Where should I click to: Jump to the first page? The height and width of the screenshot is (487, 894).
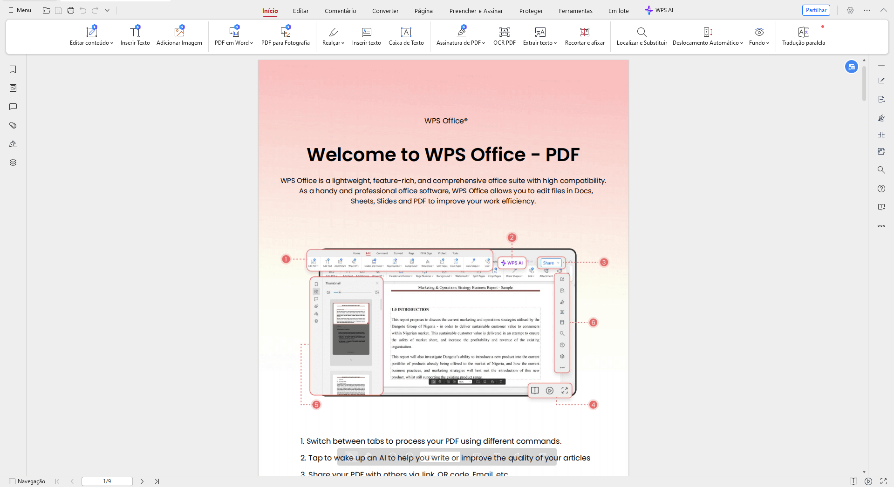[x=57, y=481]
